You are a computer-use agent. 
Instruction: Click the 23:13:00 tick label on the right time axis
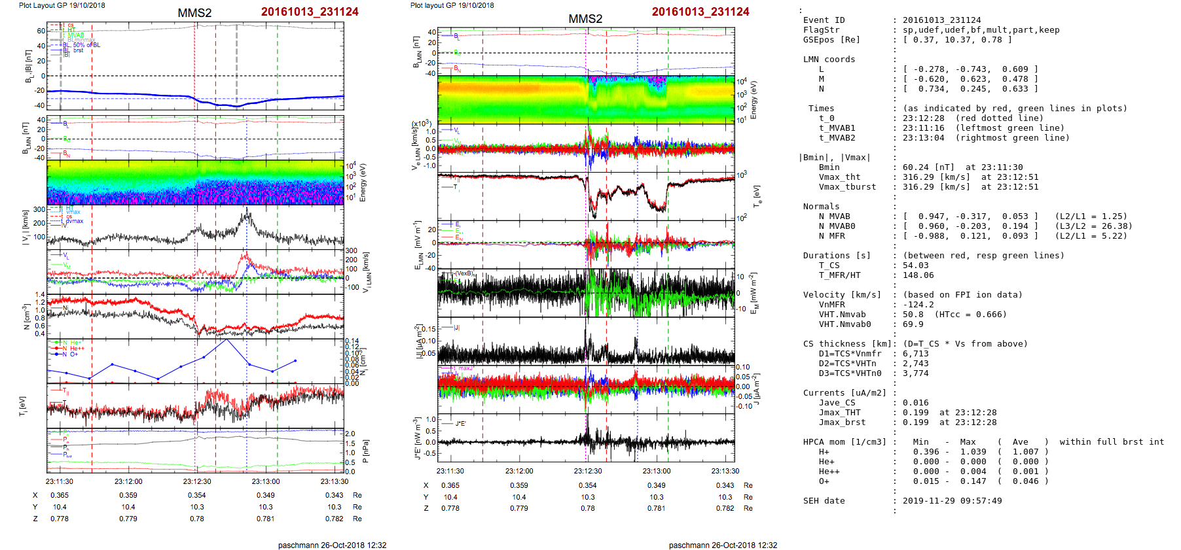pyautogui.click(x=656, y=471)
